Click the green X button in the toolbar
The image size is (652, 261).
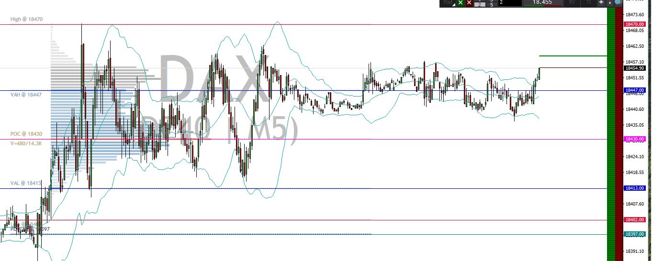461,3
